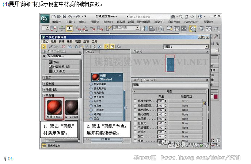Click the Open file folder icon
The height and width of the screenshot is (164, 251).
[59, 16]
